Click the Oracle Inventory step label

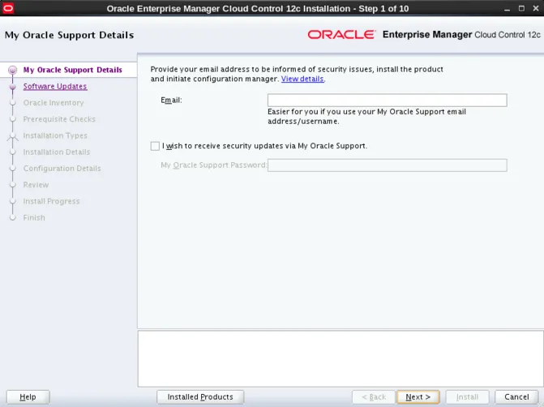click(x=54, y=103)
